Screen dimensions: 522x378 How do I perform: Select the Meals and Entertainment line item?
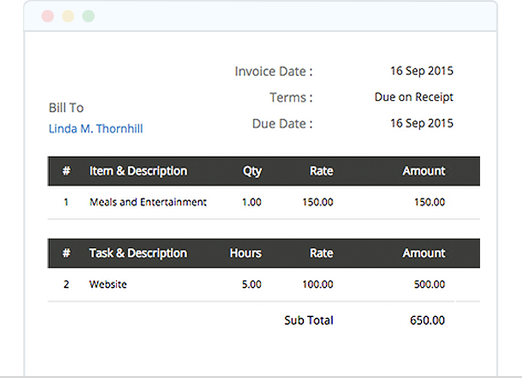click(x=148, y=202)
